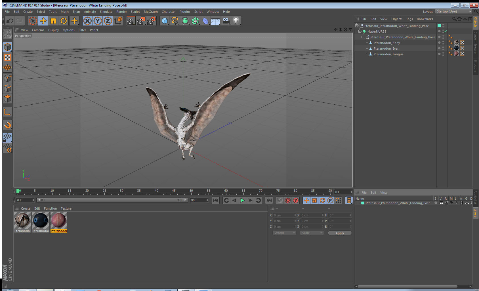
Task: Open the Array modeling objects
Action: tap(195, 21)
